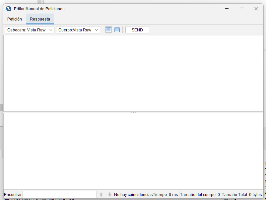
Task: Toggle the combined header/body view icon
Action: [117, 30]
